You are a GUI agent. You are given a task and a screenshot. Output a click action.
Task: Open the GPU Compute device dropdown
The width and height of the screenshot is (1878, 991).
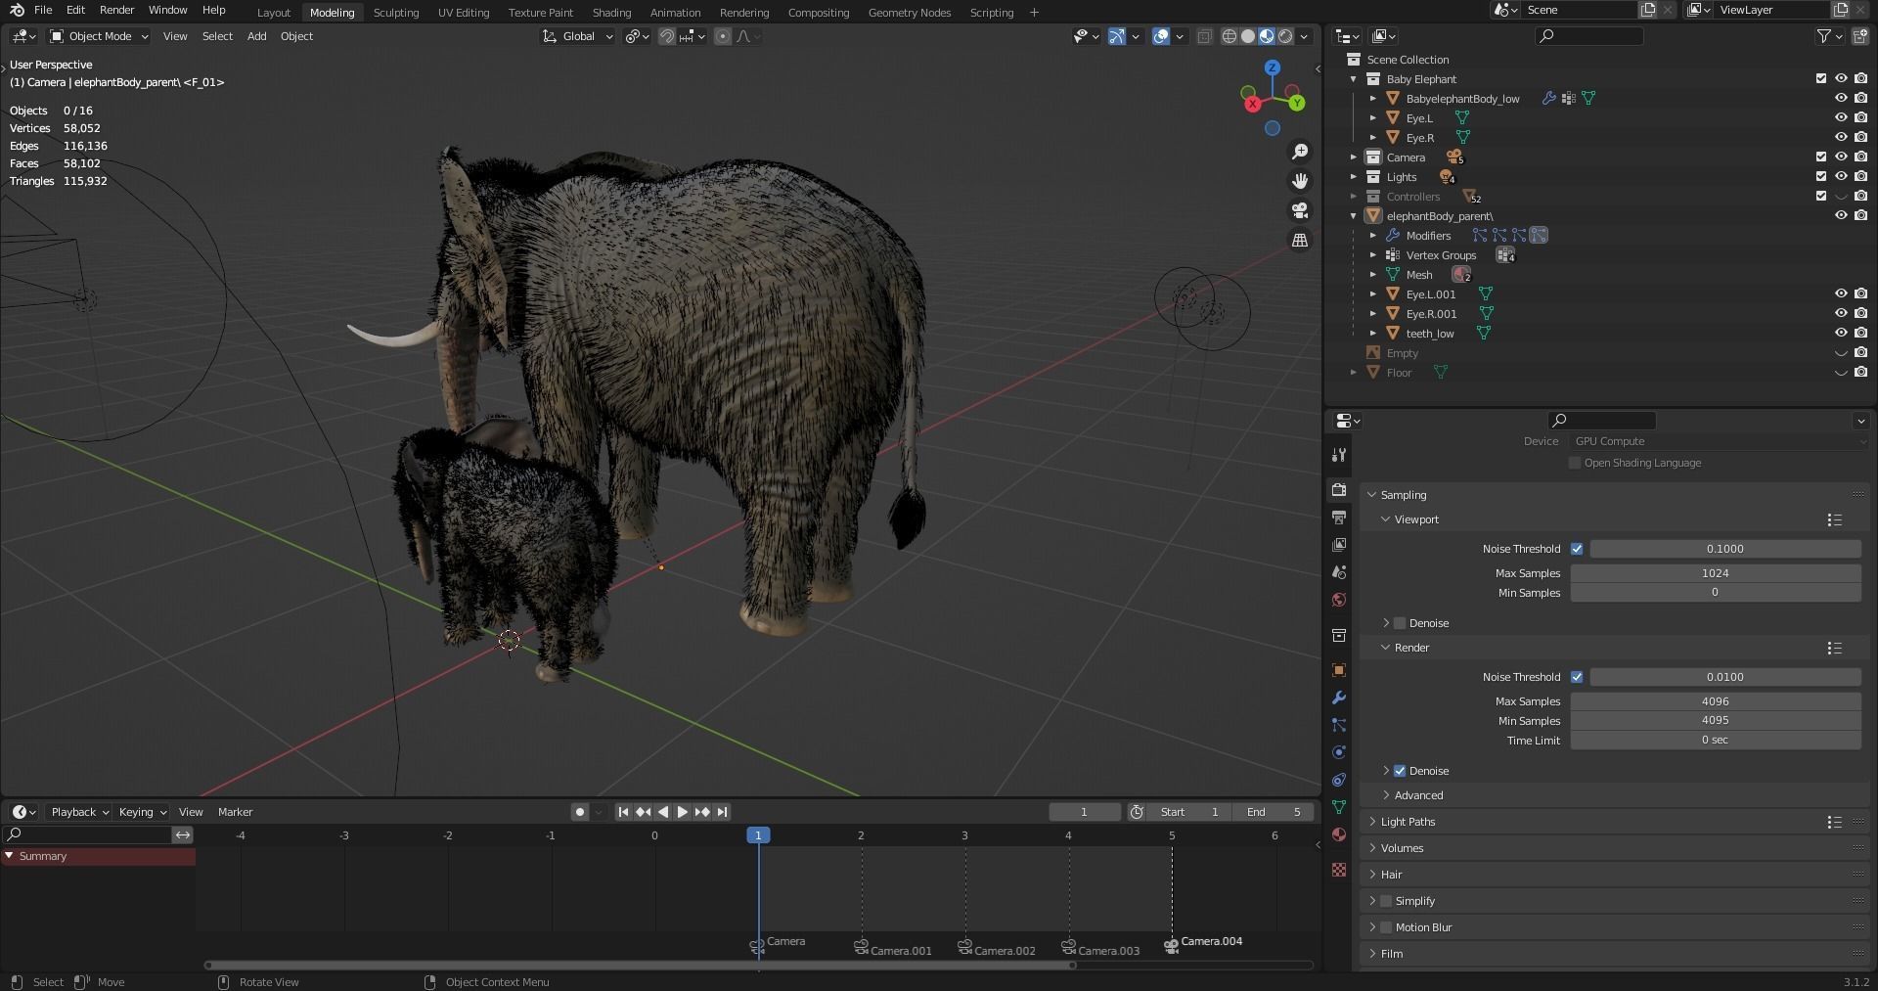1719,441
